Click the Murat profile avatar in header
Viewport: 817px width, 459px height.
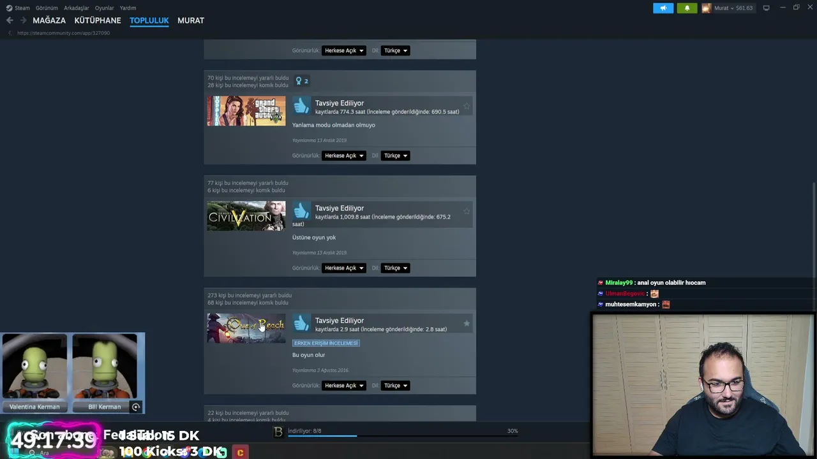(x=707, y=8)
